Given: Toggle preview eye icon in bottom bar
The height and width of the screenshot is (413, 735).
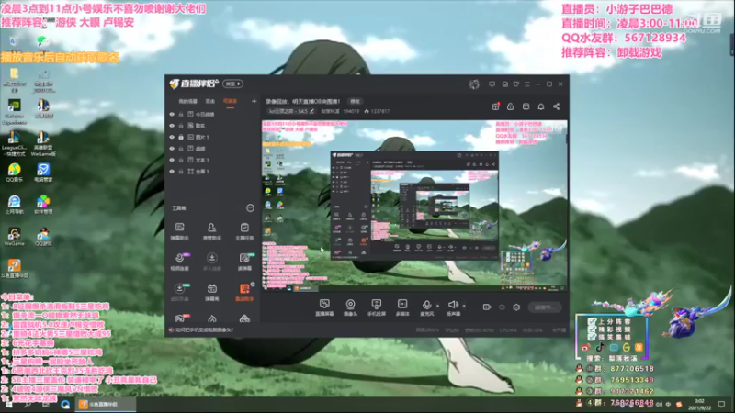Looking at the screenshot, I should 502,307.
